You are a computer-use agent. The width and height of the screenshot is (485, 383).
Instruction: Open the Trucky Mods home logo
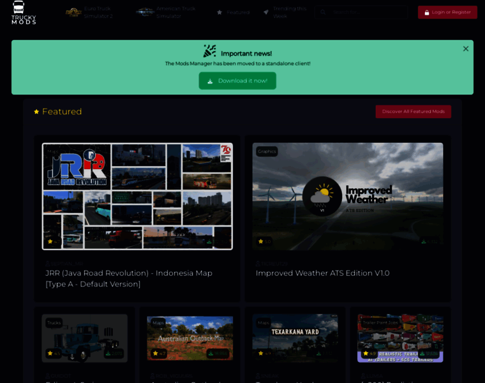24,12
